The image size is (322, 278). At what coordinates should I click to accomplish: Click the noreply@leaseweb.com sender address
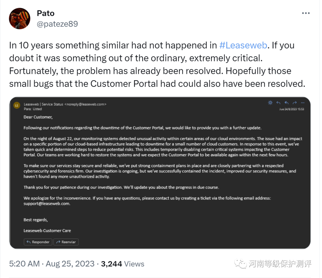click(x=86, y=104)
